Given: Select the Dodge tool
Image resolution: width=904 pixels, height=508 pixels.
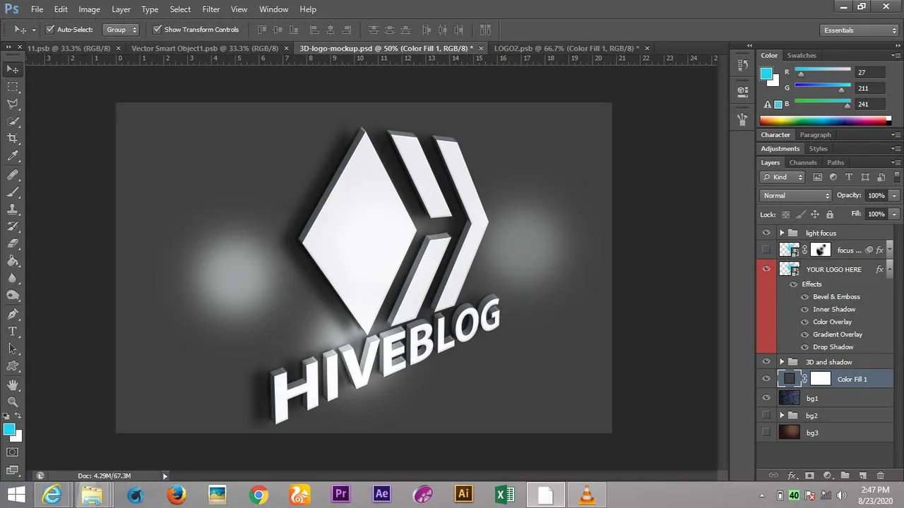Looking at the screenshot, I should (13, 296).
